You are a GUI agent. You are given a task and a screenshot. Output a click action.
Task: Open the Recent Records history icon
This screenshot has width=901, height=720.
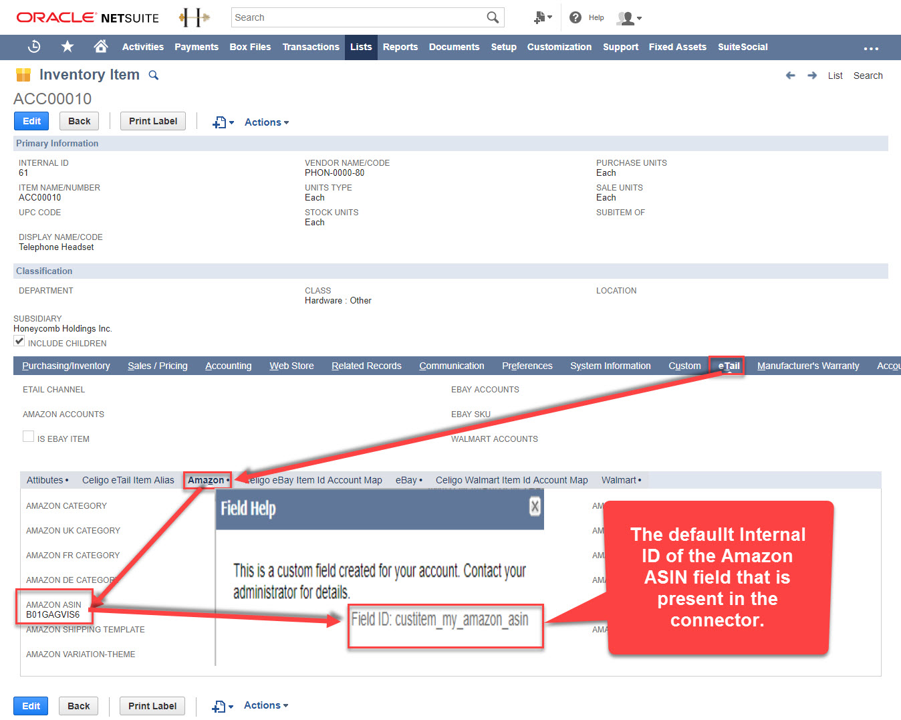(34, 47)
